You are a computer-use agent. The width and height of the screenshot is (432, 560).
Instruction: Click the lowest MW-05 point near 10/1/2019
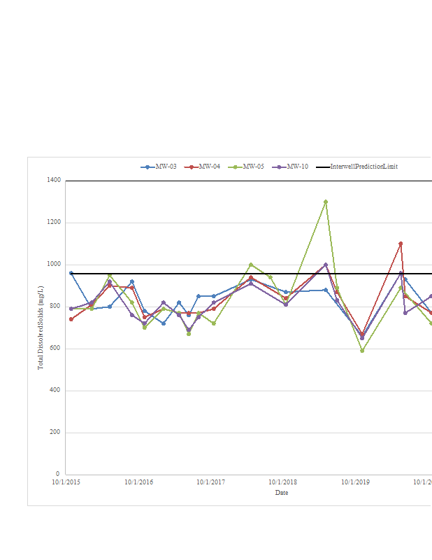point(362,351)
